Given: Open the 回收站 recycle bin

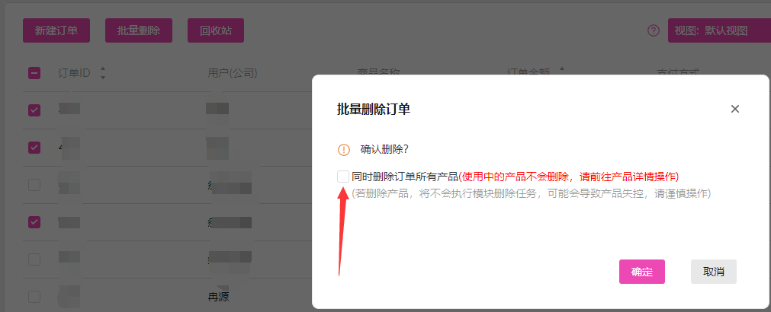Looking at the screenshot, I should tap(216, 31).
